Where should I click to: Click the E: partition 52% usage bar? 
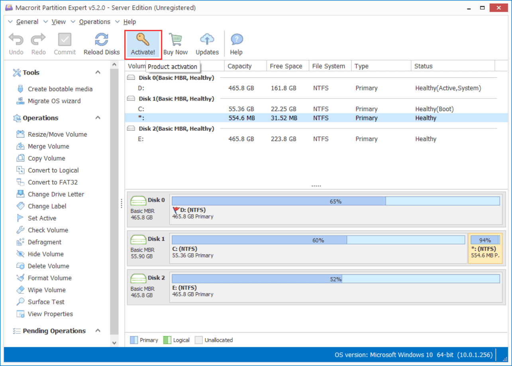tap(335, 279)
